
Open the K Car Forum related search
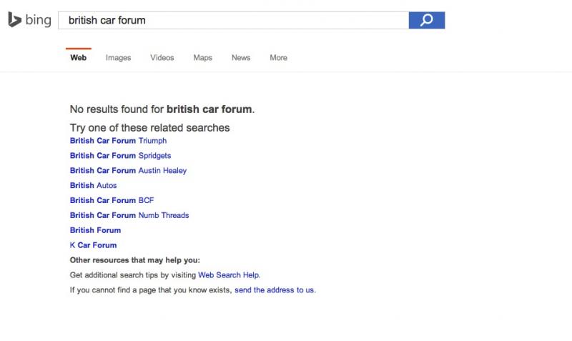[93, 245]
